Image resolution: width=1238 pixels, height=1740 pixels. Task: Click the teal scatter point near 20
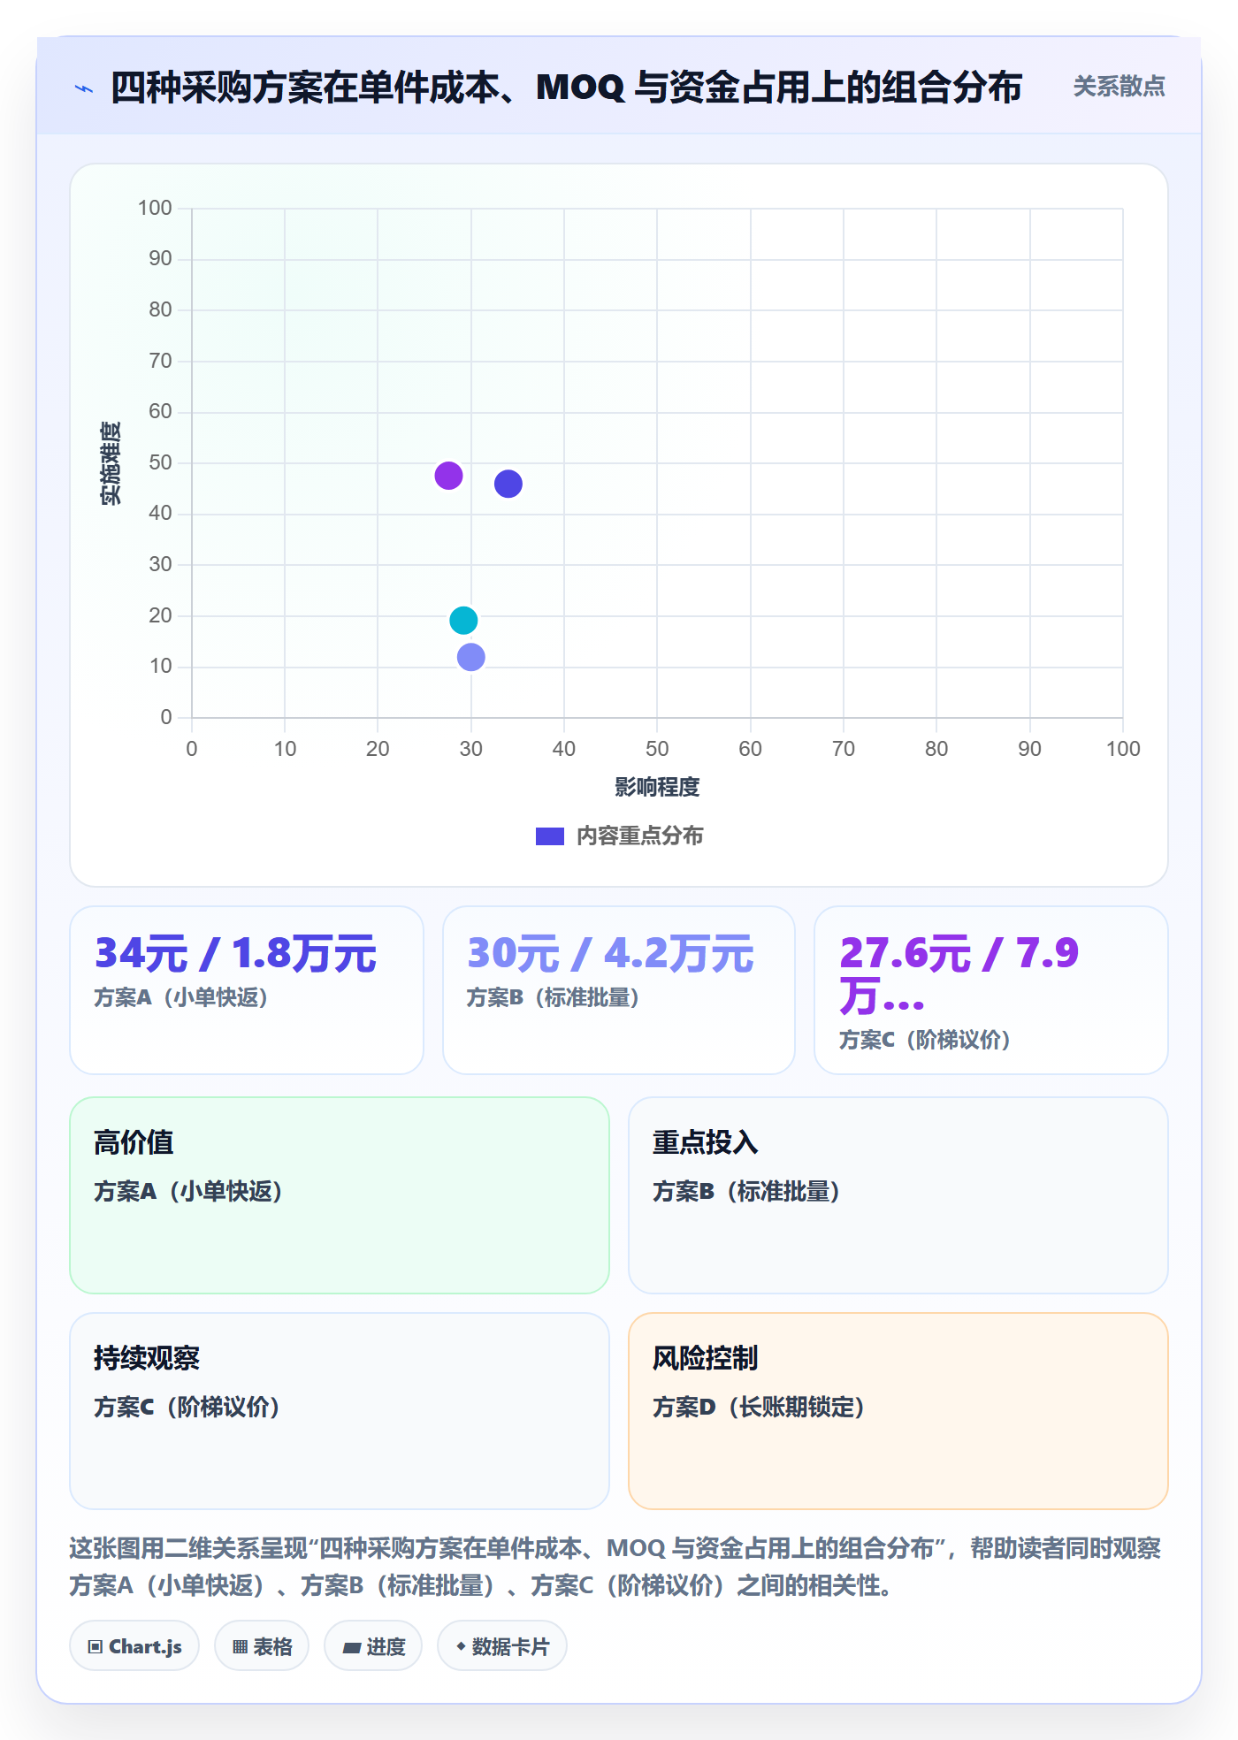(463, 621)
